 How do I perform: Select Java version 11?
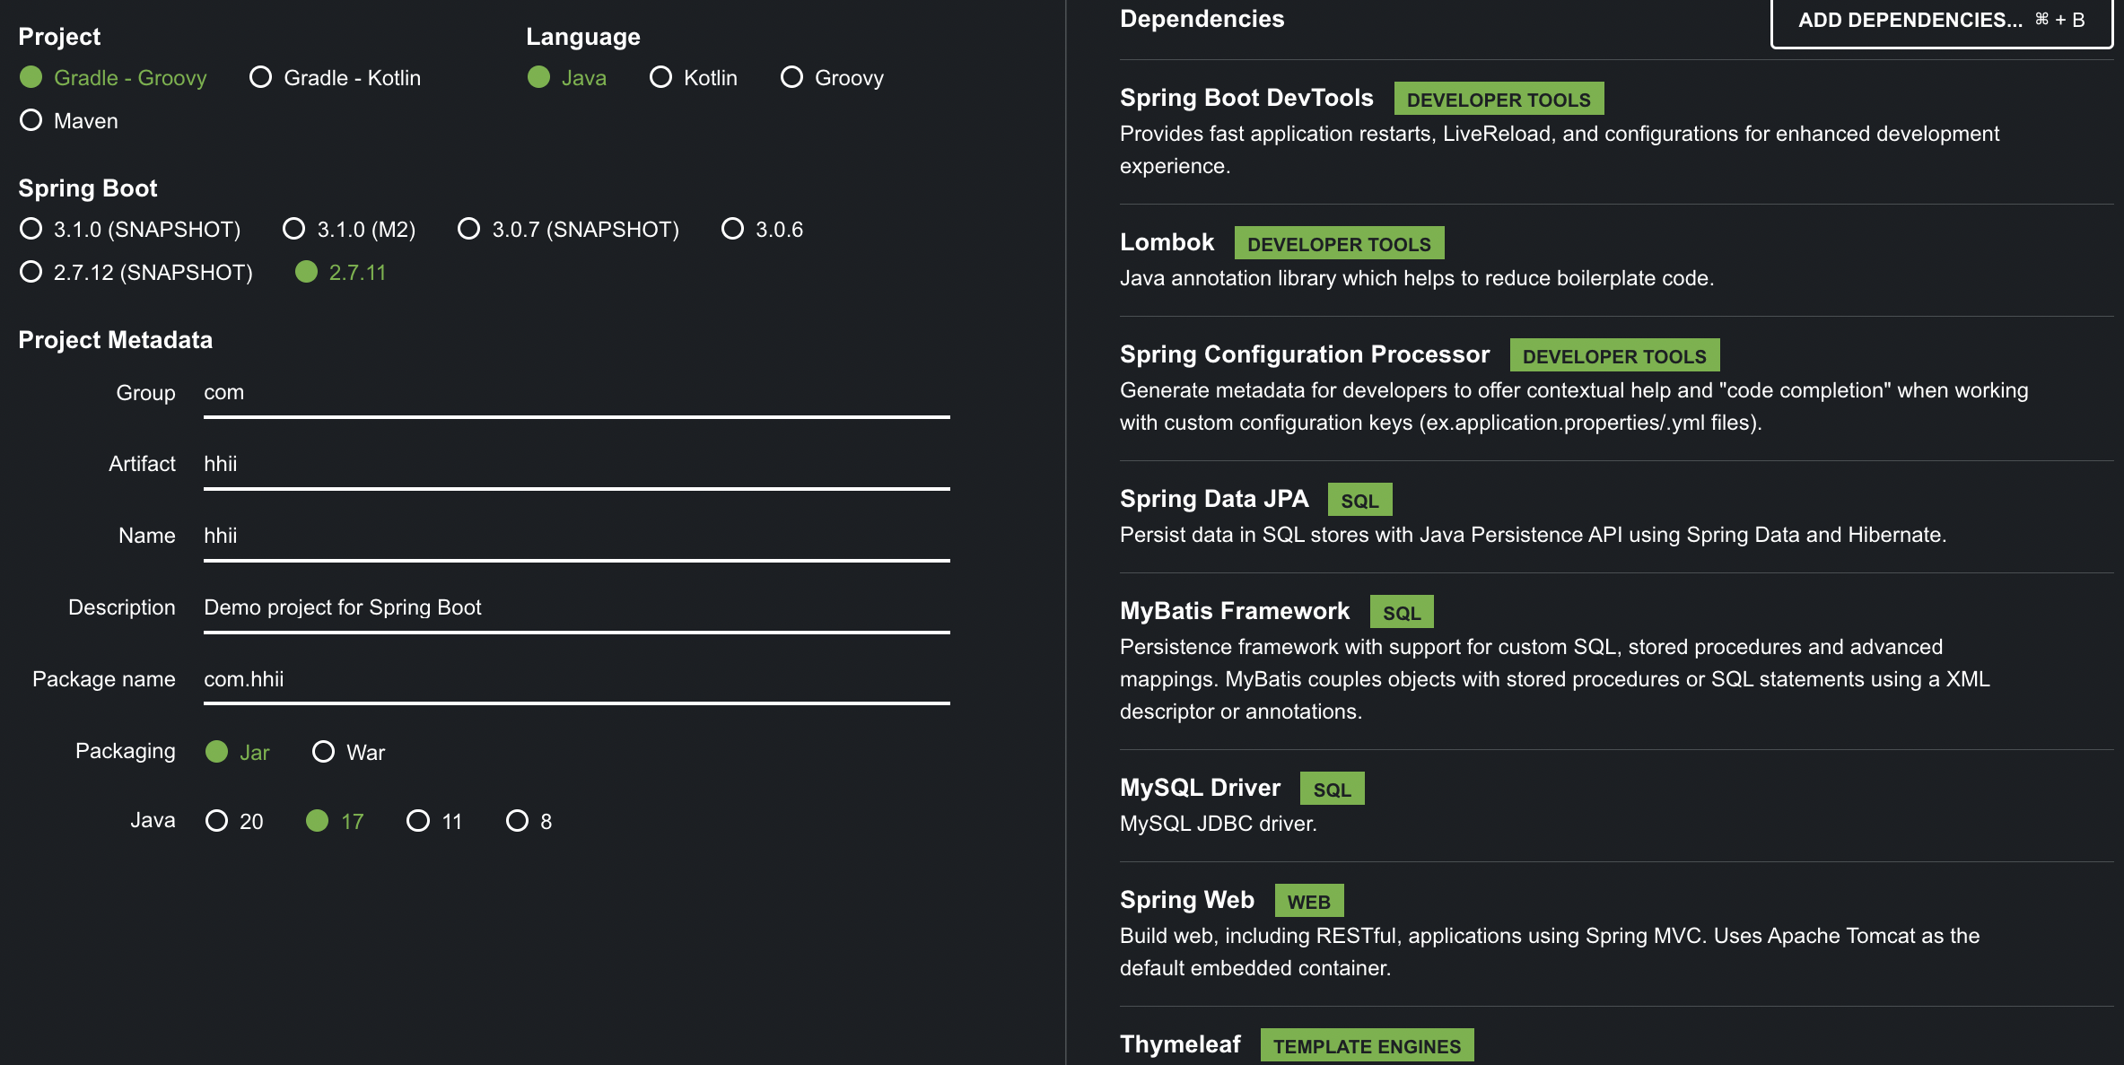419,821
